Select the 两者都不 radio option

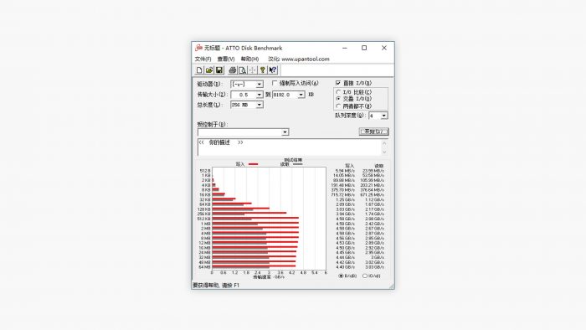click(x=338, y=106)
